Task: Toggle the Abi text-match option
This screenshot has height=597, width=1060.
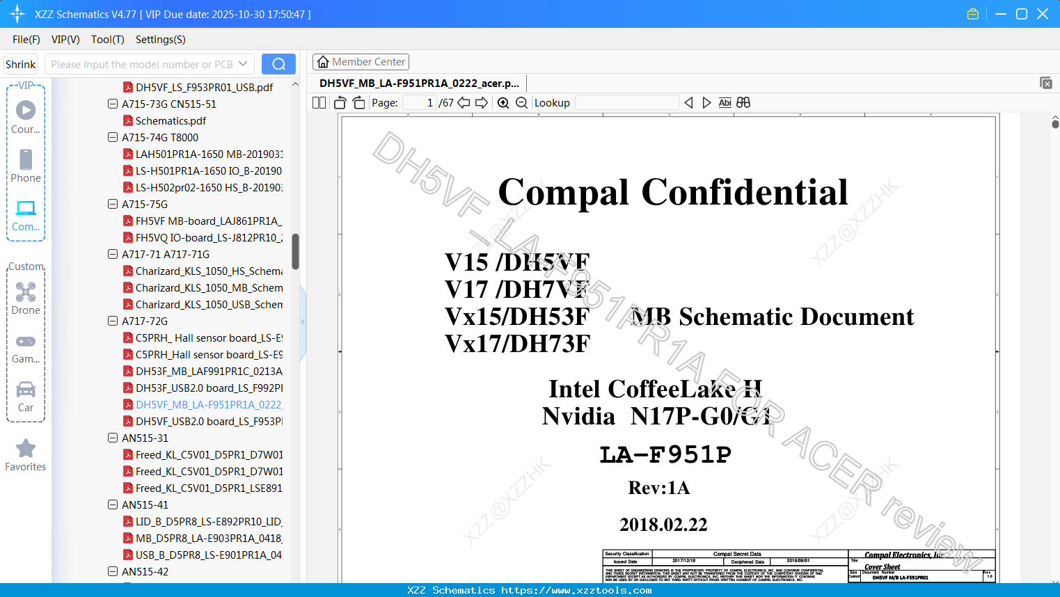Action: [x=725, y=102]
